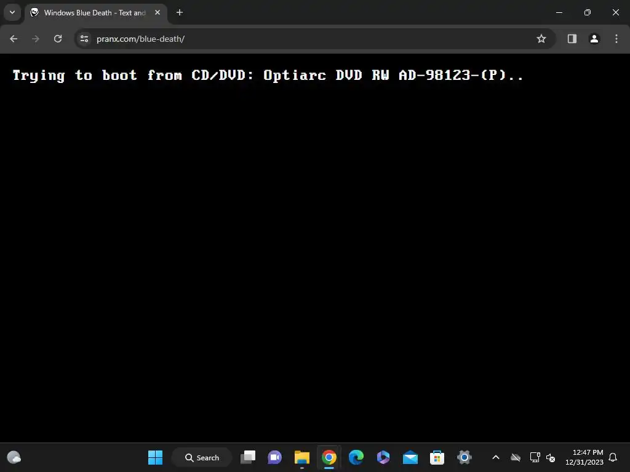This screenshot has height=472, width=630.
Task: Open the notifications bell icon
Action: tap(613, 457)
